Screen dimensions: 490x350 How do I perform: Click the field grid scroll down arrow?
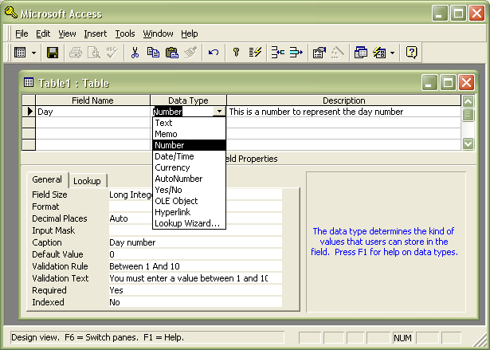click(468, 144)
